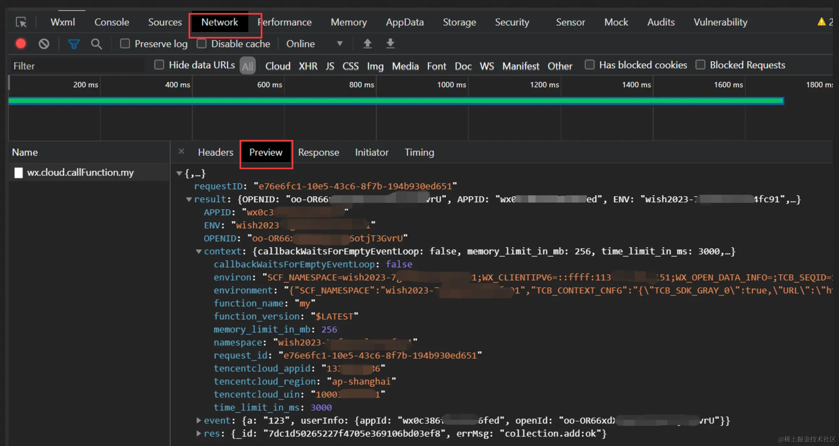Open the Online throttling dropdown
839x446 pixels.
314,44
